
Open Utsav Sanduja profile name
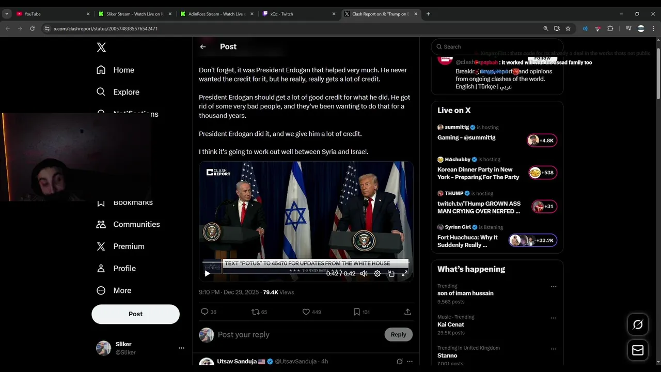point(237,362)
